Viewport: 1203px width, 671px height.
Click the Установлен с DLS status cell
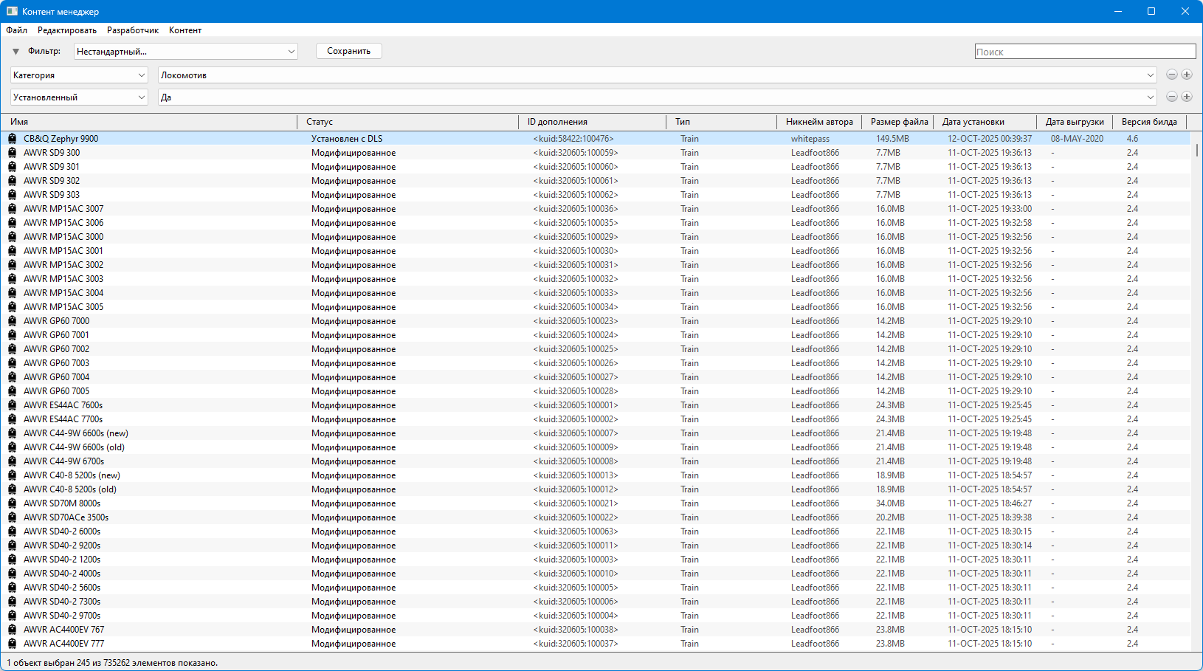click(x=347, y=139)
